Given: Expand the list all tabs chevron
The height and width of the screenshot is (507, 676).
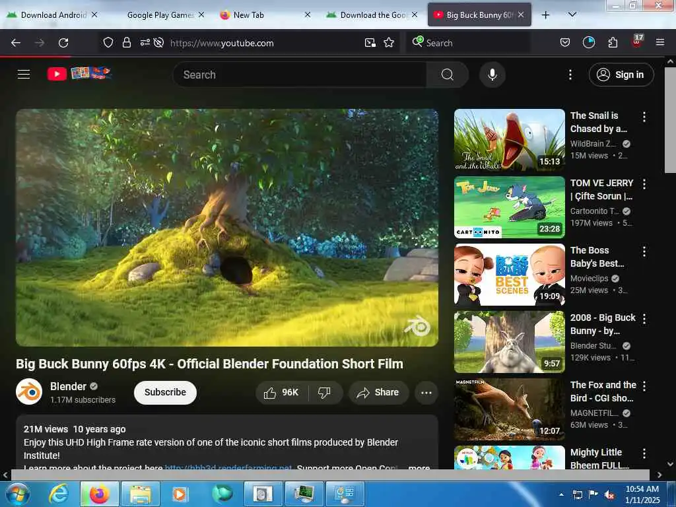Looking at the screenshot, I should point(572,15).
